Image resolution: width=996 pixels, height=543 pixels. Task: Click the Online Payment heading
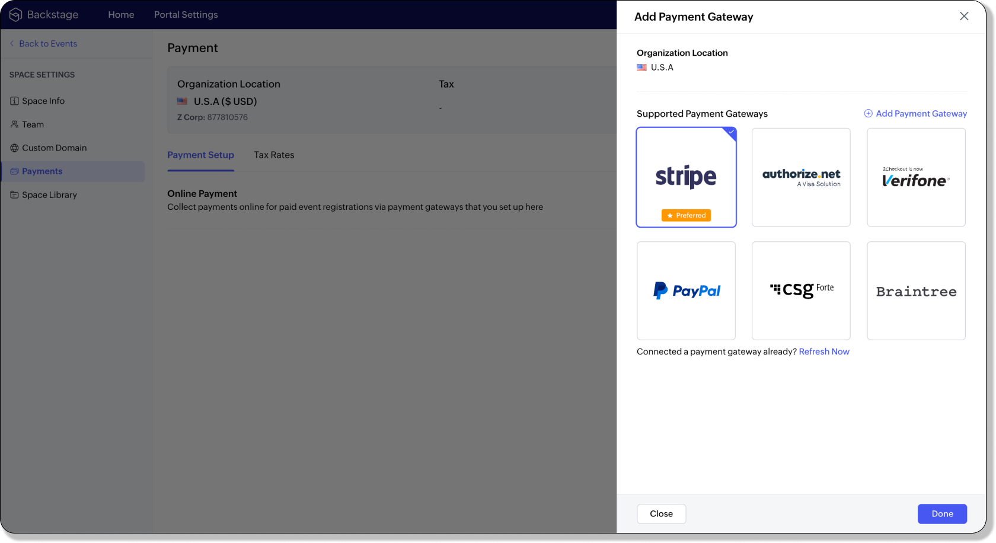pos(202,193)
